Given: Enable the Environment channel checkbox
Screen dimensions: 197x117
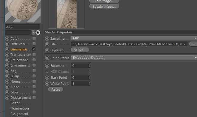Looking at the screenshot, I should point(34,65).
